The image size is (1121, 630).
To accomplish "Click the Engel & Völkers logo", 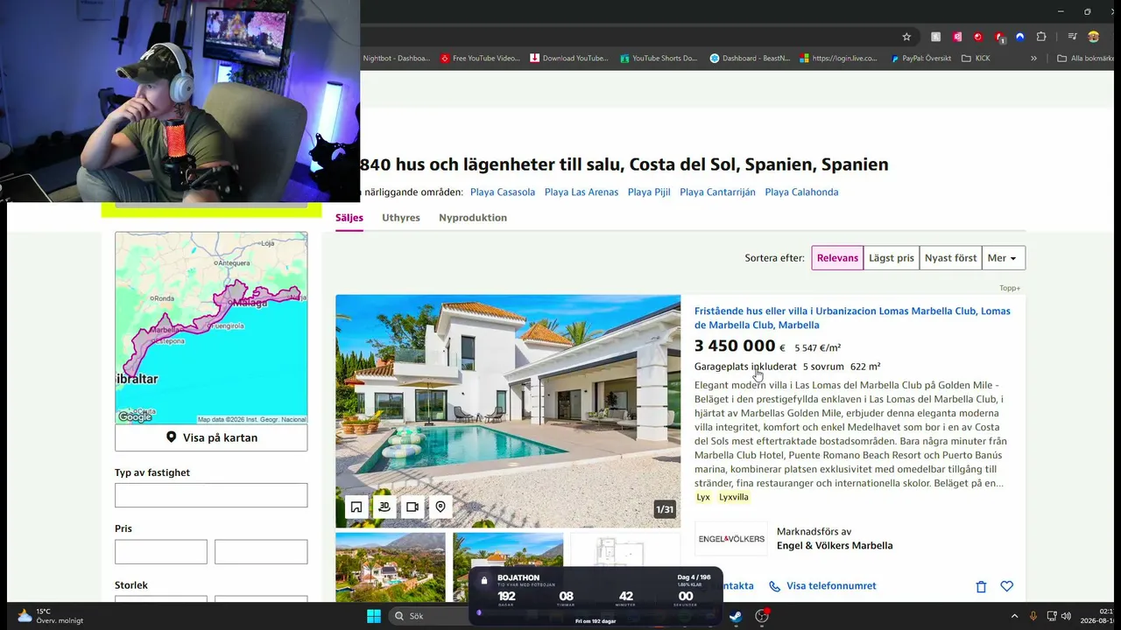I will click(x=731, y=539).
